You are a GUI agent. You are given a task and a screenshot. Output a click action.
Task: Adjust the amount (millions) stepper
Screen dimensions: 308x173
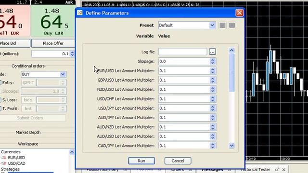coord(72,54)
